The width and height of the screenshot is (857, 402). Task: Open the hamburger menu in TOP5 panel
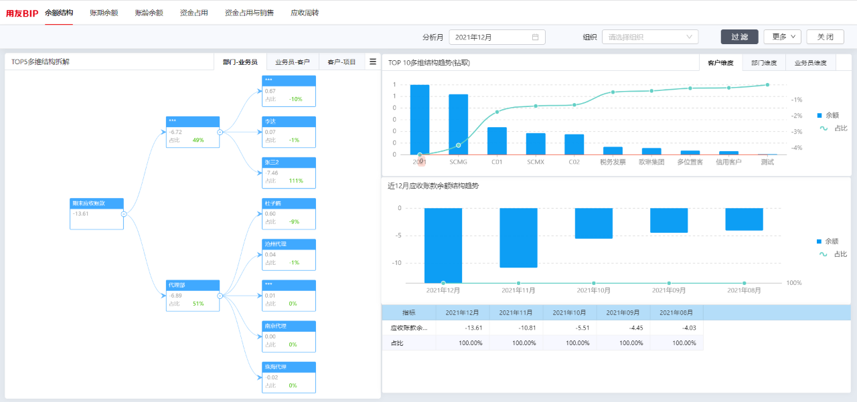(x=373, y=62)
